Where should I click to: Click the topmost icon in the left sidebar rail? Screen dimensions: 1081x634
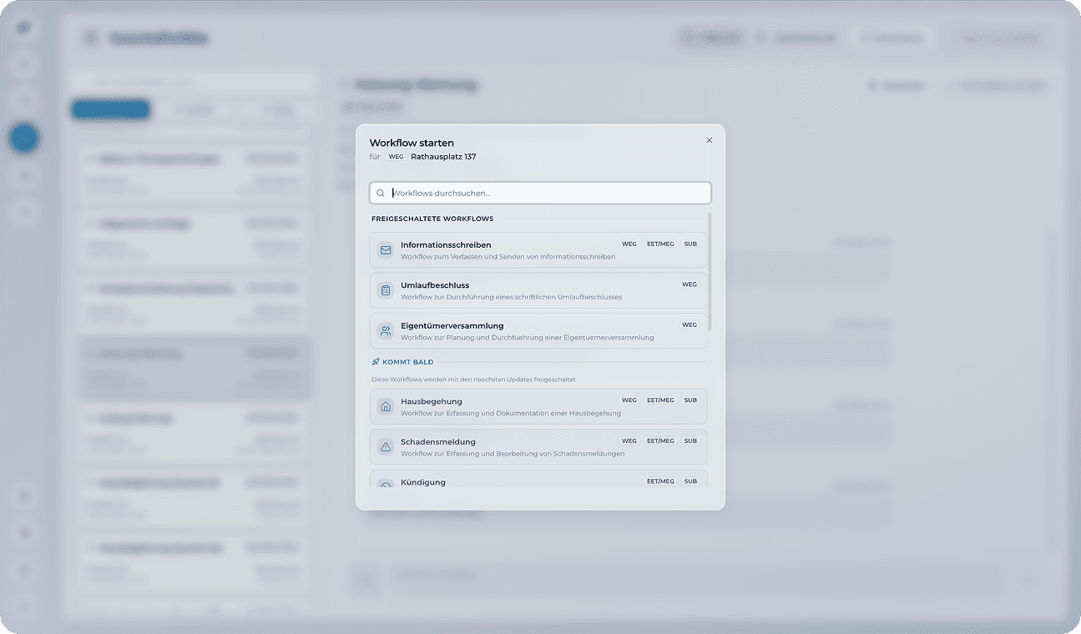tap(24, 27)
